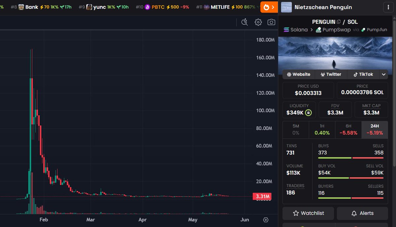Click the MKT CAP $3.3M box
The width and height of the screenshot is (396, 227).
371,109
